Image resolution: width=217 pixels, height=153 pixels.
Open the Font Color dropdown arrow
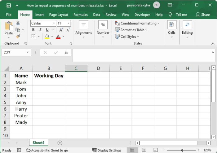click(63, 36)
